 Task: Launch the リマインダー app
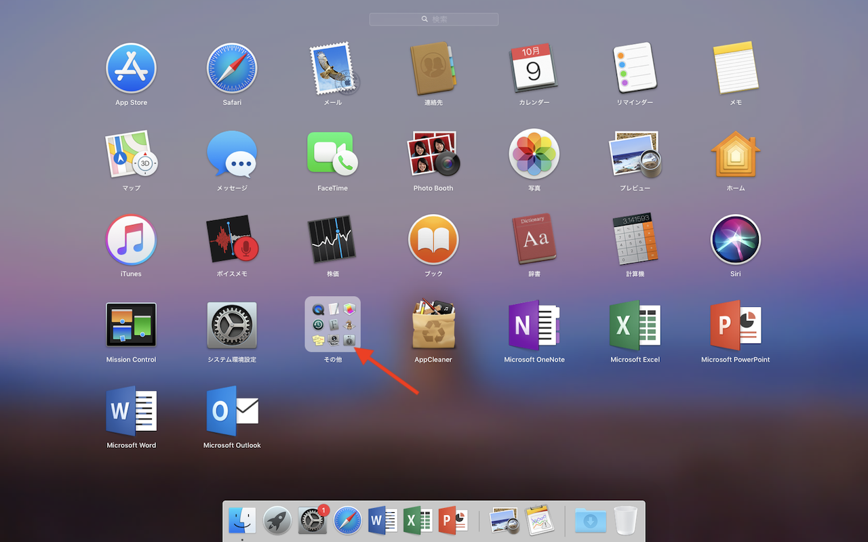pos(635,68)
